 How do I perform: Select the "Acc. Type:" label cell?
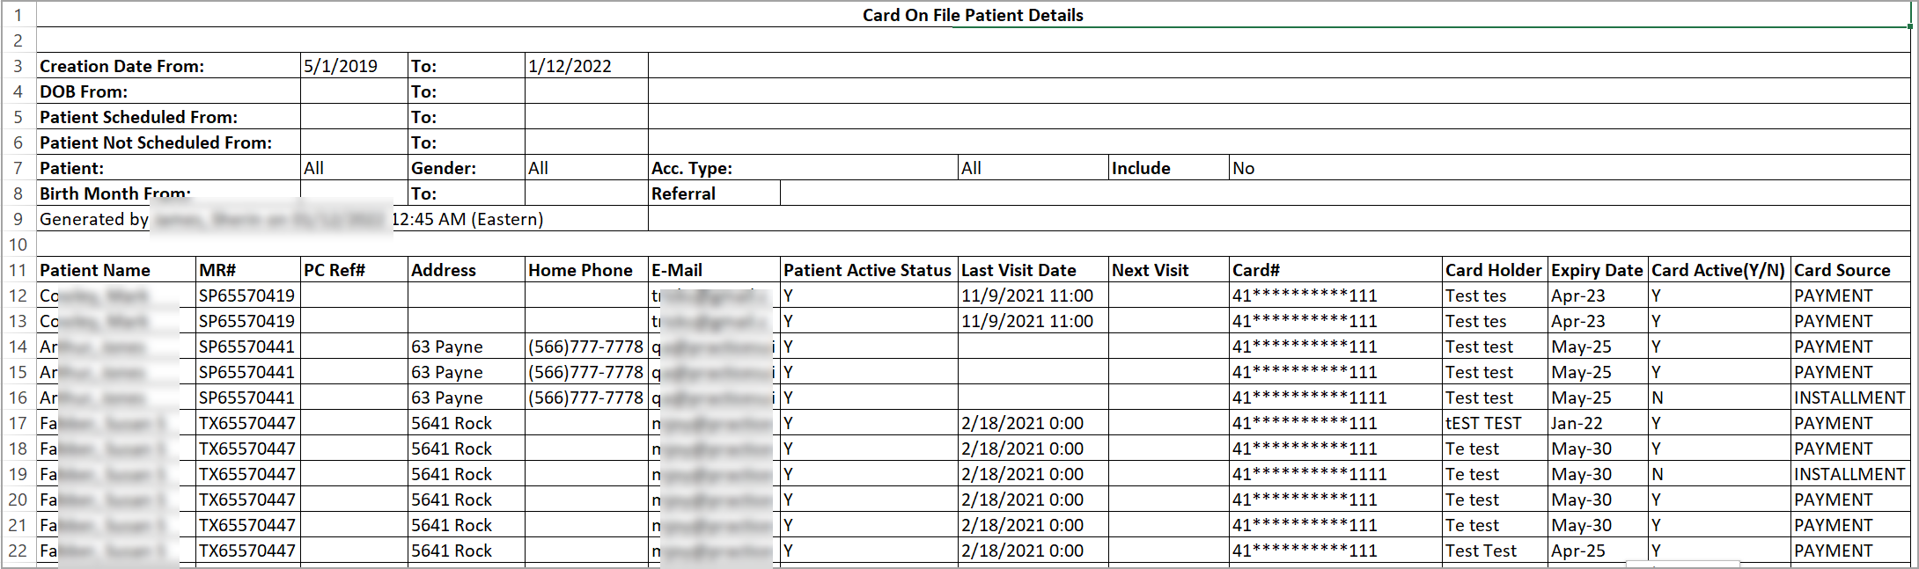coord(692,168)
